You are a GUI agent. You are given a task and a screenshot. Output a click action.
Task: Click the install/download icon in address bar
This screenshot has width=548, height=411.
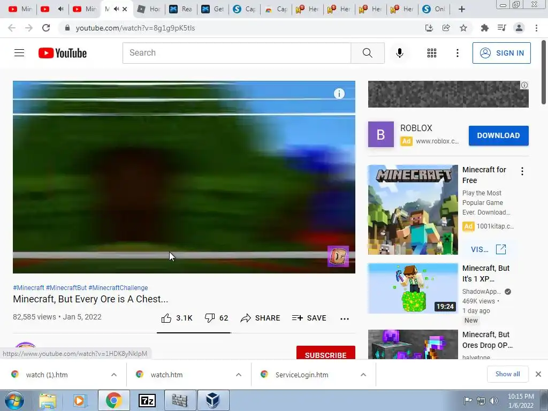click(429, 28)
